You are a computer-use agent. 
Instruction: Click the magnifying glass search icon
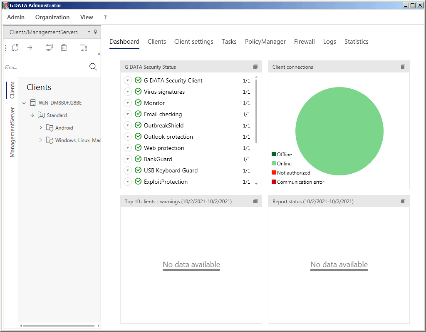[x=93, y=67]
